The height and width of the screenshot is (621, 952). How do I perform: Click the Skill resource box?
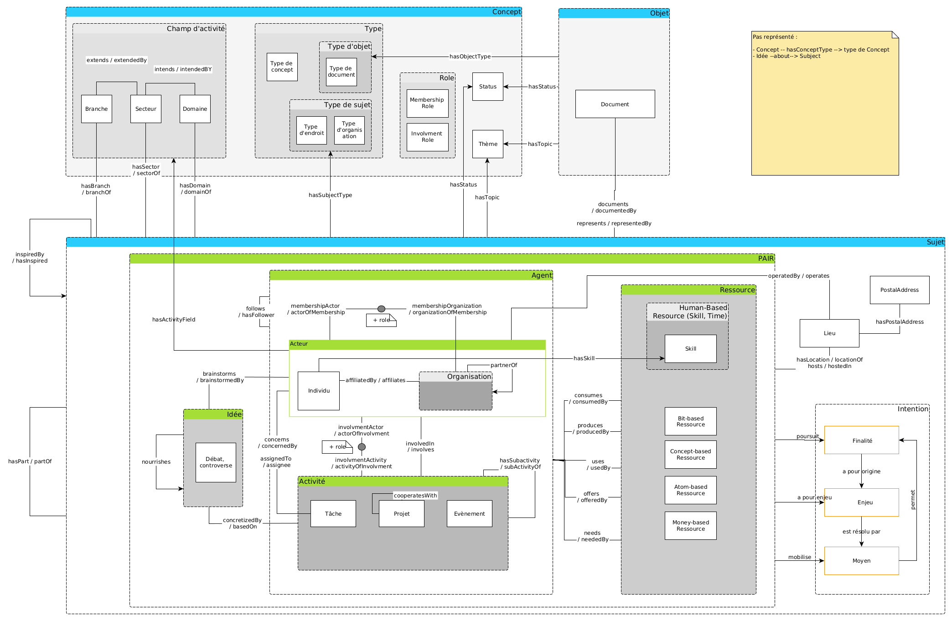pos(690,349)
